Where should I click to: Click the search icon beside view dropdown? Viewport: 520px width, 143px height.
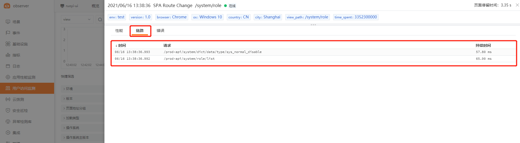(x=100, y=19)
